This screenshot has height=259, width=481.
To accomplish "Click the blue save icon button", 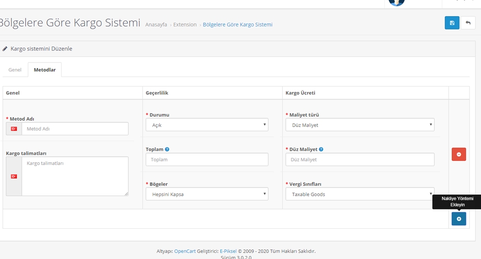I will (x=452, y=23).
